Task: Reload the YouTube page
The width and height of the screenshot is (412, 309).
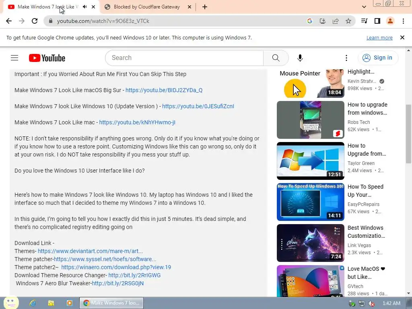Action: tap(35, 21)
